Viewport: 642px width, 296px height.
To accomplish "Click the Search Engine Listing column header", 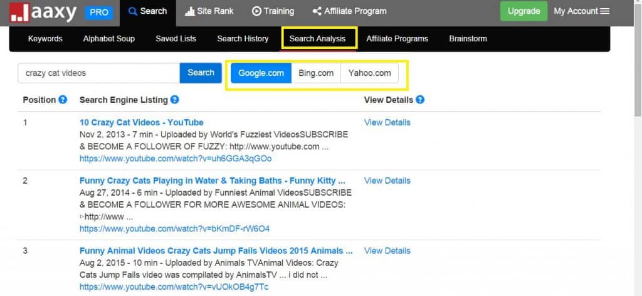I will pos(124,100).
